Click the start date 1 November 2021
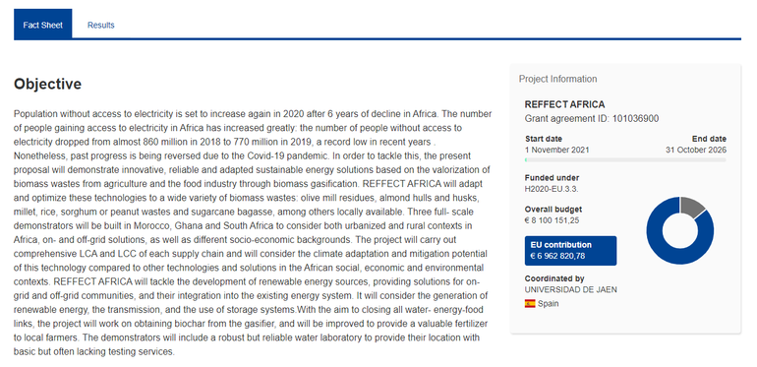757x367 pixels. coord(556,150)
